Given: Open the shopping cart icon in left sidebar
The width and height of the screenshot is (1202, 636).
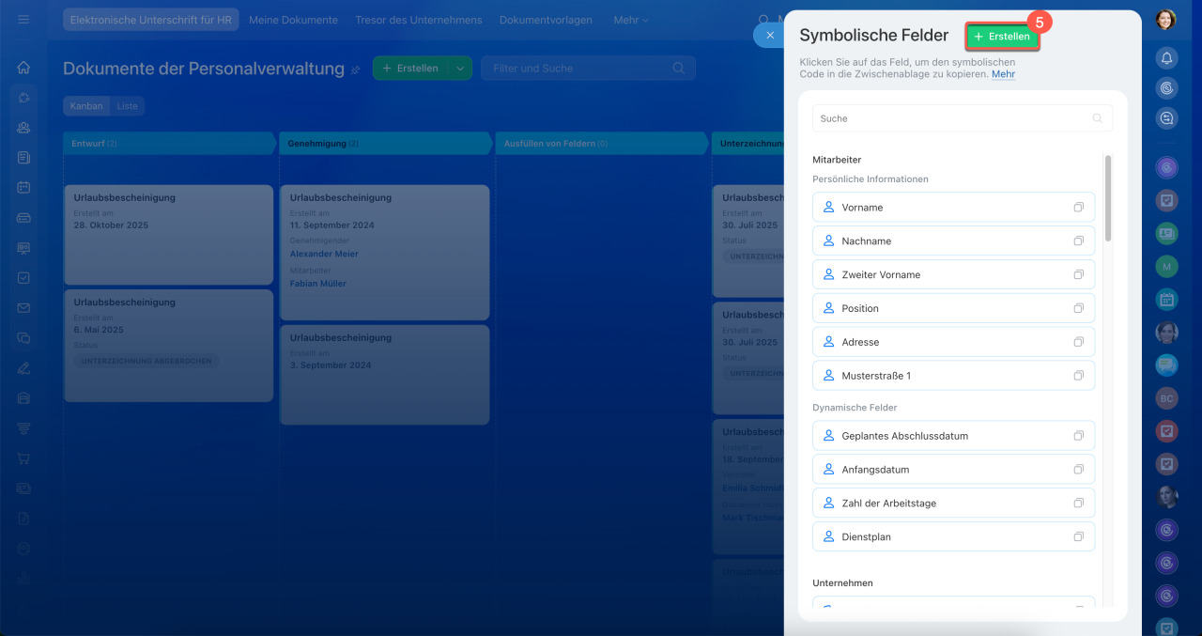Looking at the screenshot, I should (x=23, y=458).
